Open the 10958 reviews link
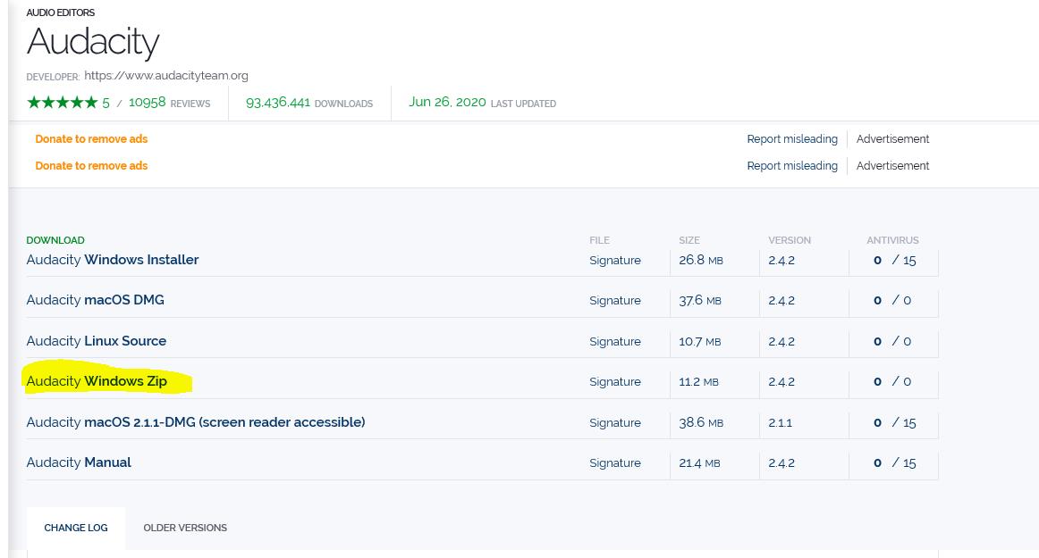 click(170, 103)
